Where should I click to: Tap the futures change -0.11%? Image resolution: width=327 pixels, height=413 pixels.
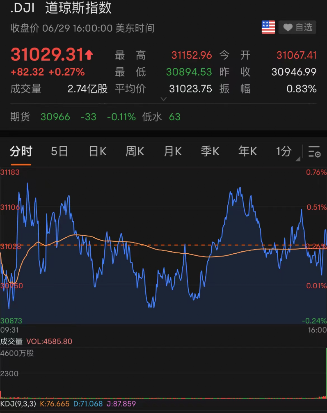[121, 117]
